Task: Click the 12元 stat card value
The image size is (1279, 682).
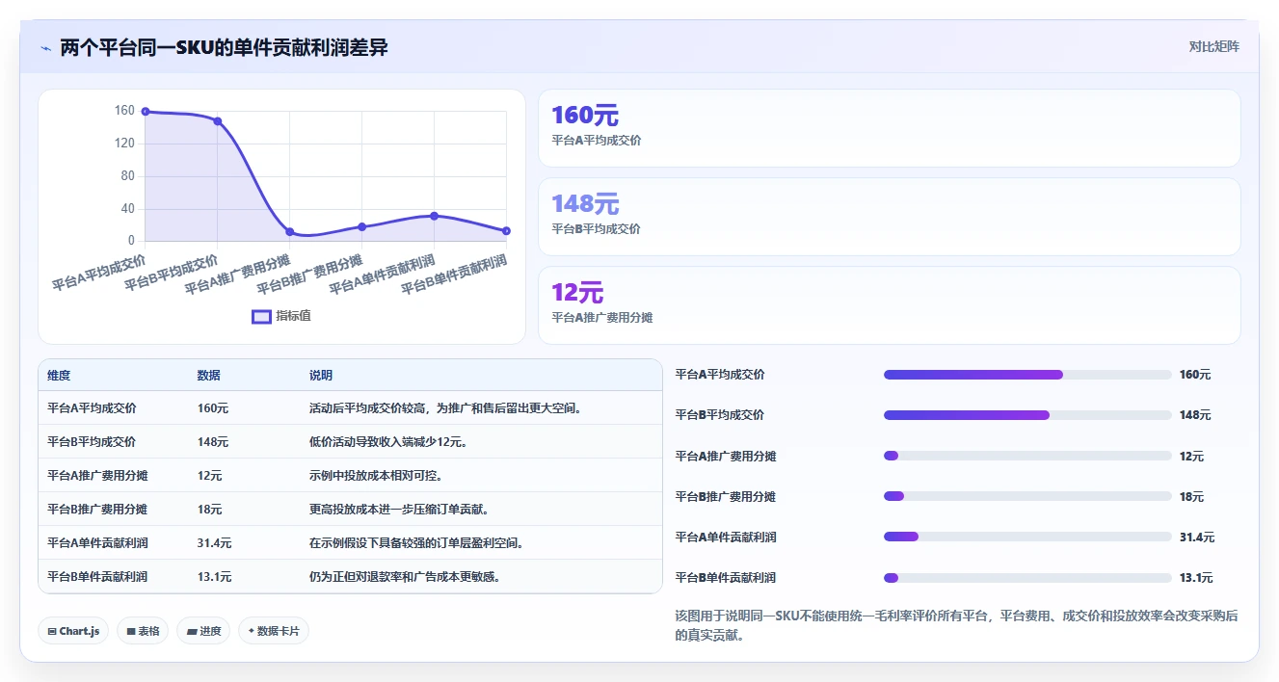Action: [x=577, y=293]
